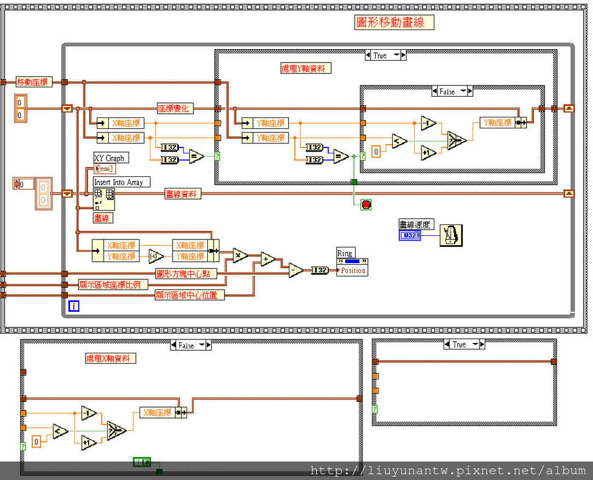Click the red loop stop condition terminal

[x=366, y=205]
